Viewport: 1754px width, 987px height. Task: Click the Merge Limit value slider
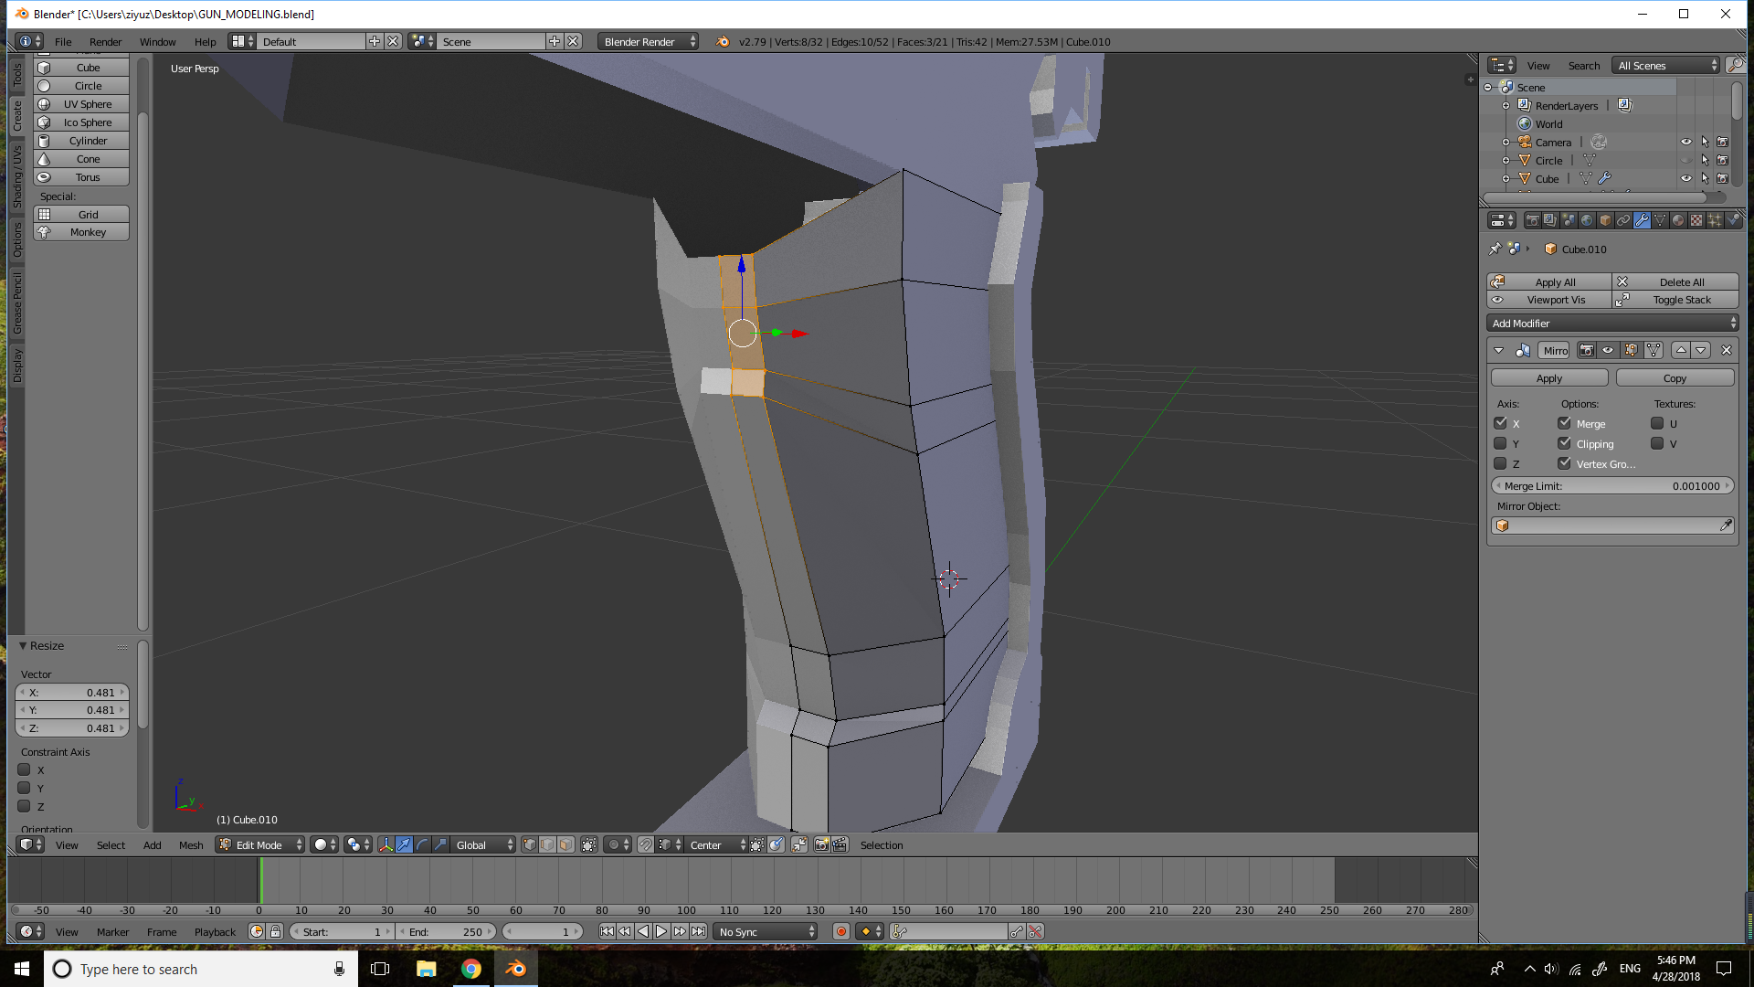[x=1611, y=486]
